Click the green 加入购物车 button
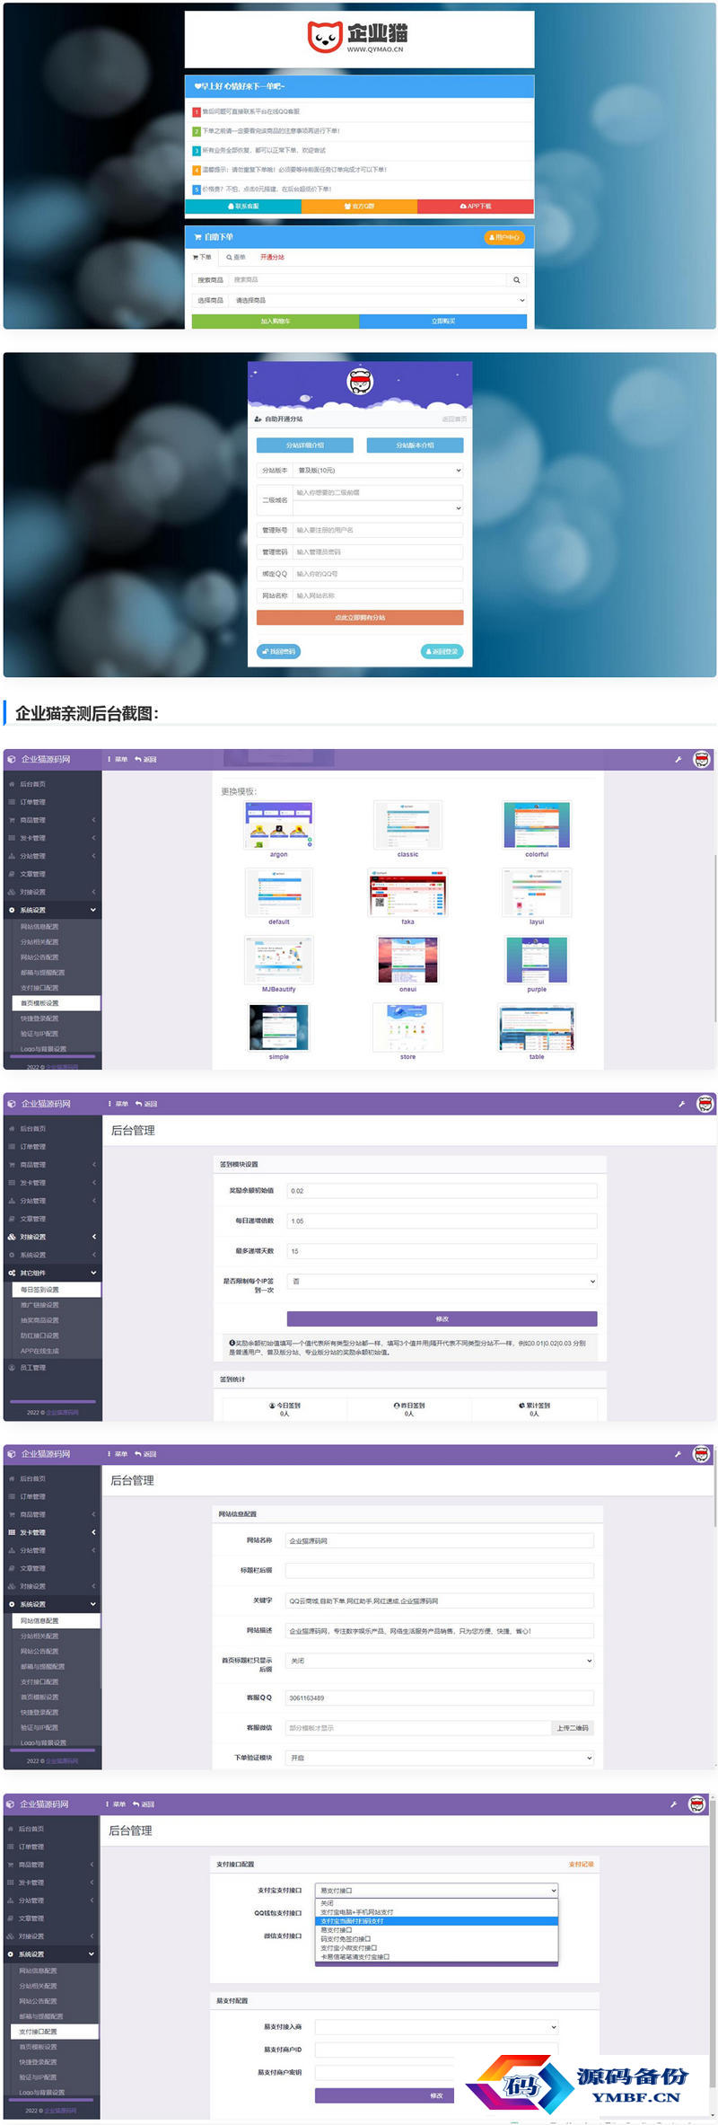Viewport: 718px width, 2125px height. (276, 321)
